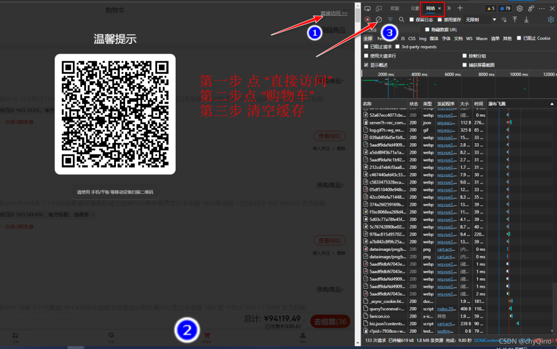The width and height of the screenshot is (557, 349).
Task: Toggle device emulation icon in DevTools
Action: [379, 9]
